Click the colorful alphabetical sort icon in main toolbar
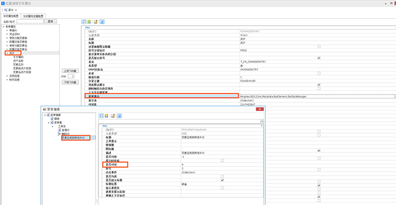This screenshot has width=396, height=205. (89, 22)
